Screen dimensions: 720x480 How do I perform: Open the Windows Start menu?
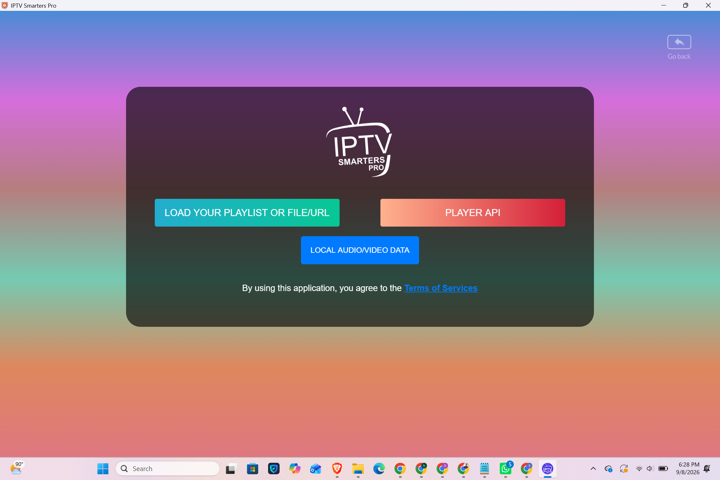pos(103,469)
